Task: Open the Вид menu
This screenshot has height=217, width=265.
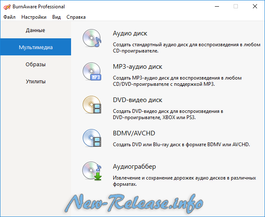Action: [56, 17]
